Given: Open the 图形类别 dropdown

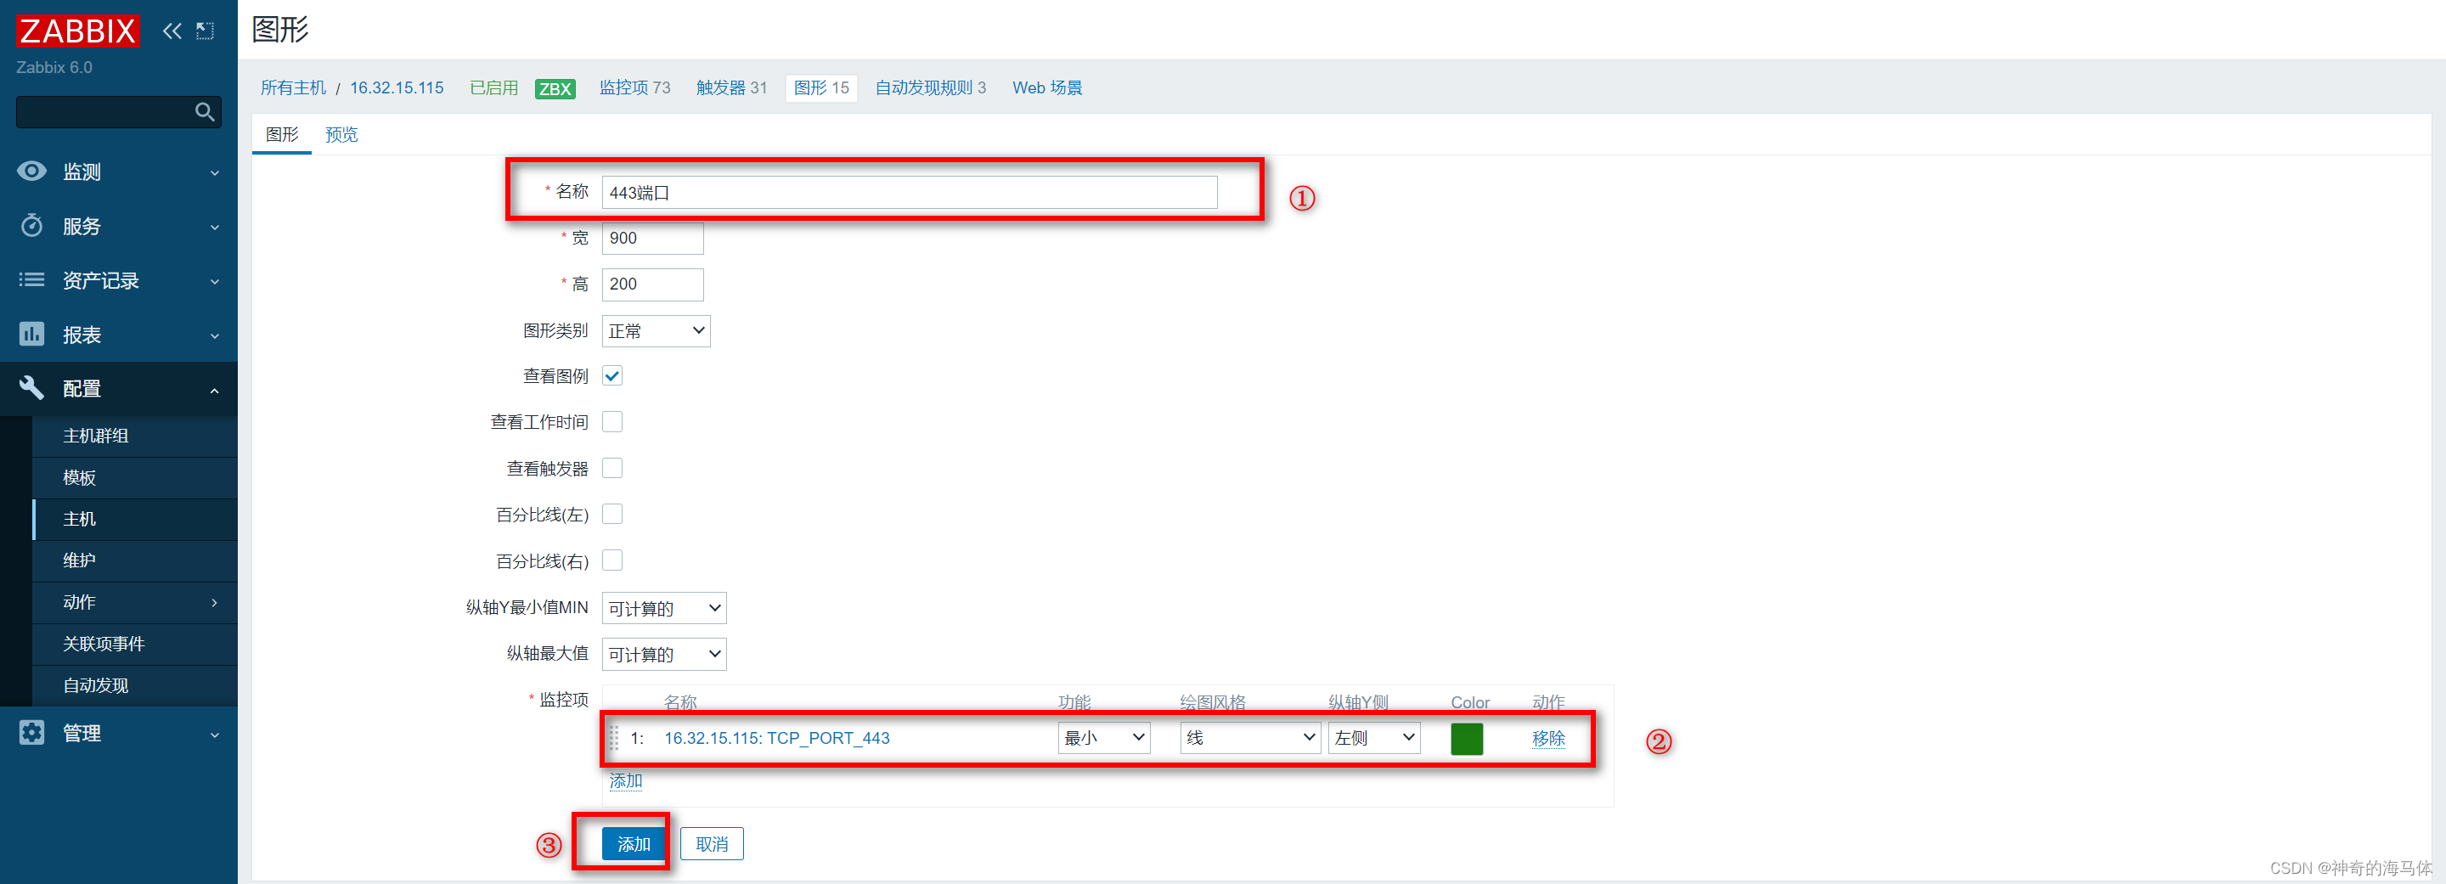Looking at the screenshot, I should point(657,330).
